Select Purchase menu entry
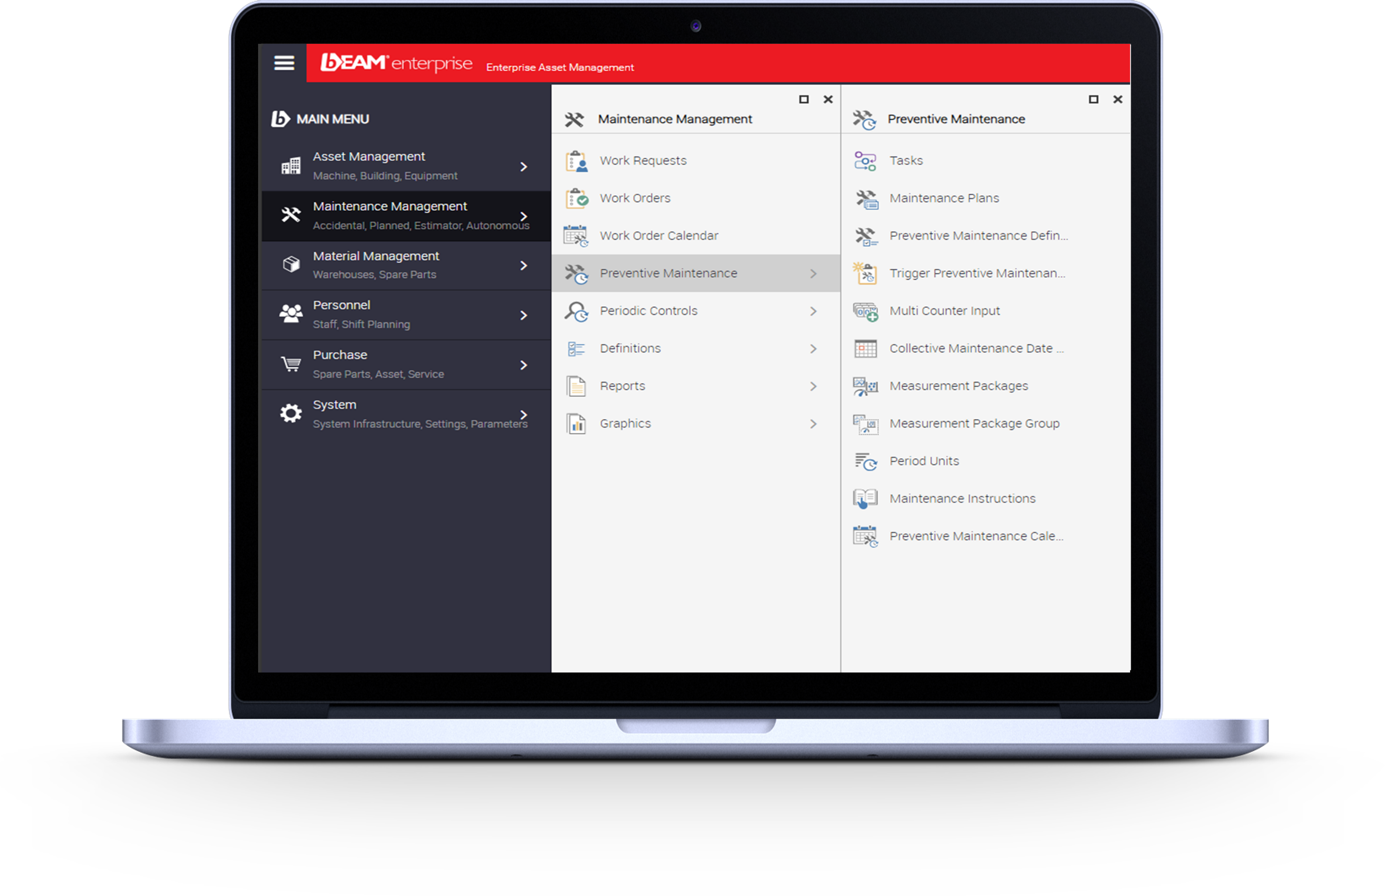Image resolution: width=1385 pixels, height=896 pixels. (406, 364)
